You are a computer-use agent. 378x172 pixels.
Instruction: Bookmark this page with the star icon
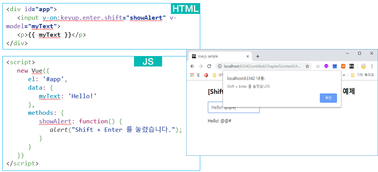pyautogui.click(x=307, y=66)
